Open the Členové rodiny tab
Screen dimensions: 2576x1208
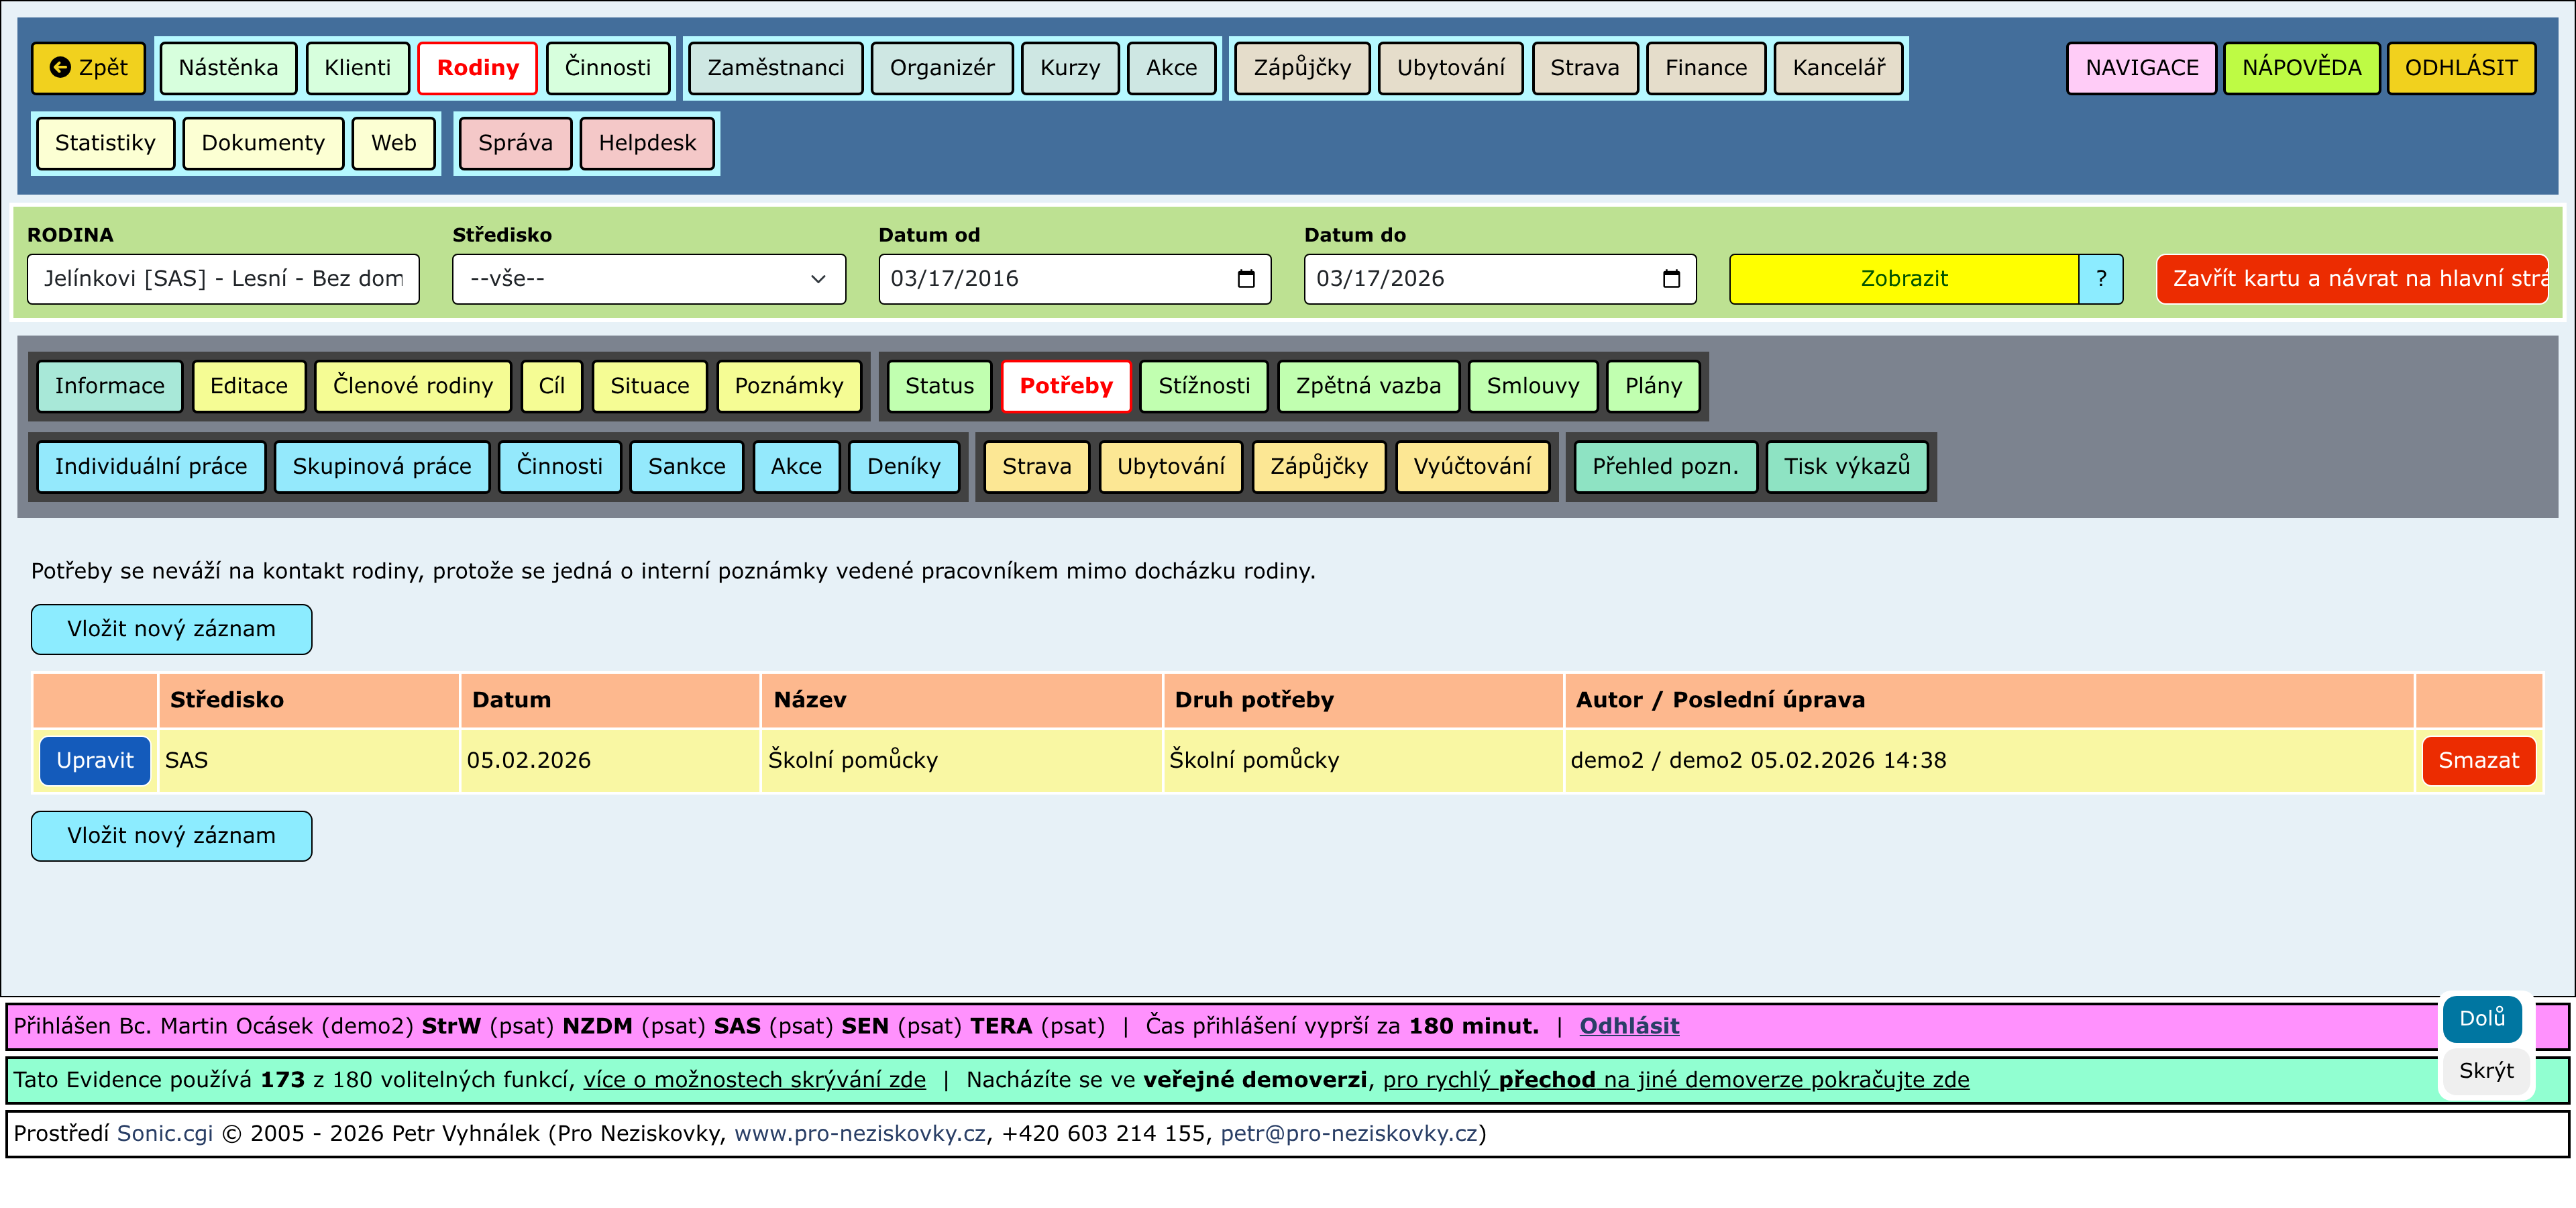[x=412, y=386]
